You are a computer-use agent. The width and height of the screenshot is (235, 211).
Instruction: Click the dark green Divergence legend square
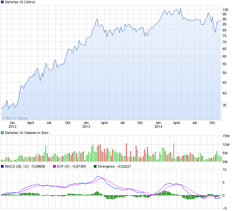(95, 166)
